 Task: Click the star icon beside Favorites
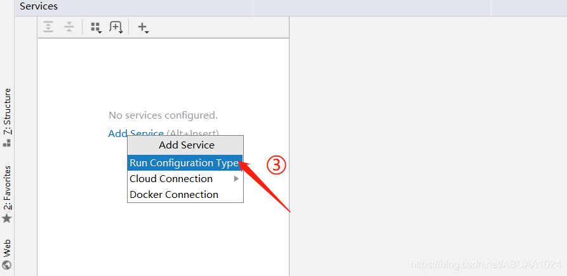coord(7,218)
